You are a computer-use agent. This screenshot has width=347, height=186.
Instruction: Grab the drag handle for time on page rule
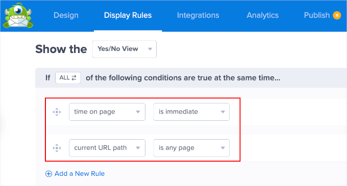[x=57, y=112]
